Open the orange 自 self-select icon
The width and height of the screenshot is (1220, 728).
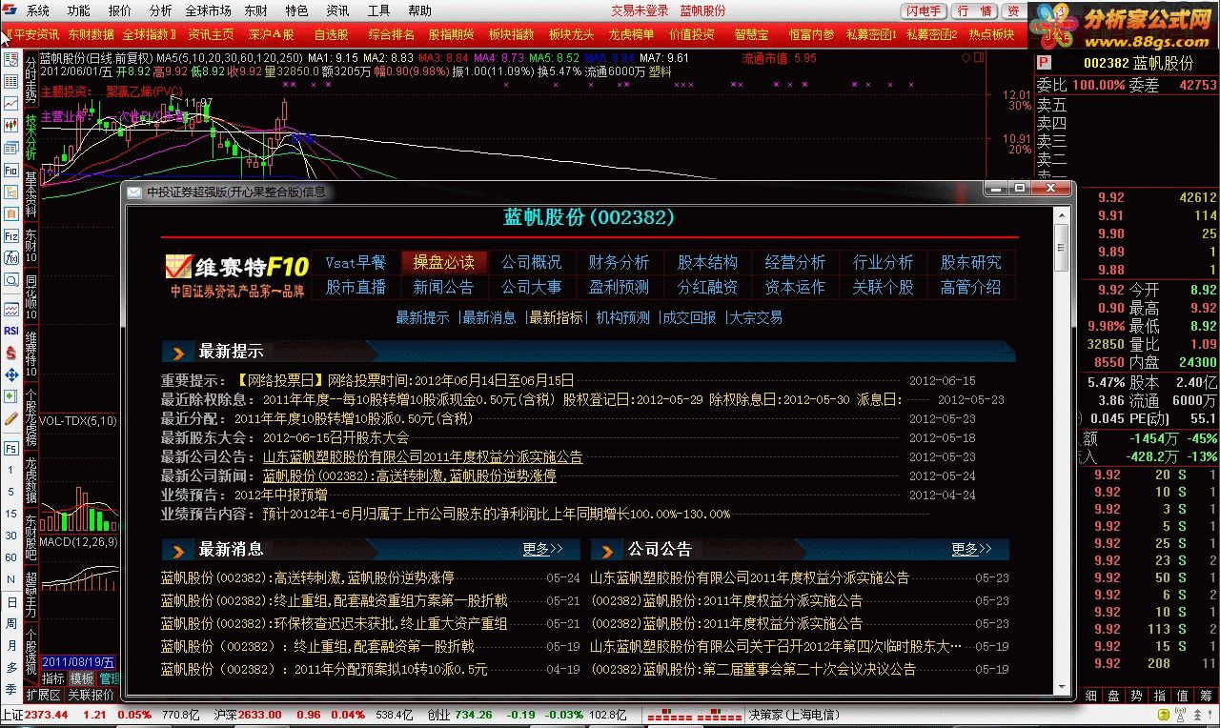coord(11,213)
